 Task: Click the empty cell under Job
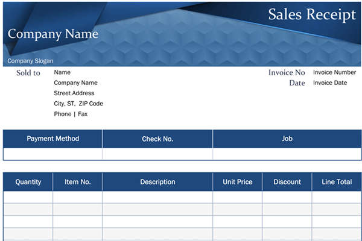(287, 154)
